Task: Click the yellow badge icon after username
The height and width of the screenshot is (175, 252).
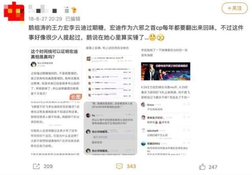Action: [x=74, y=10]
